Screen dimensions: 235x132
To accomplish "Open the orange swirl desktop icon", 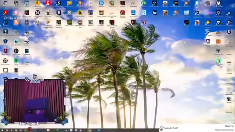I will [x=218, y=41].
